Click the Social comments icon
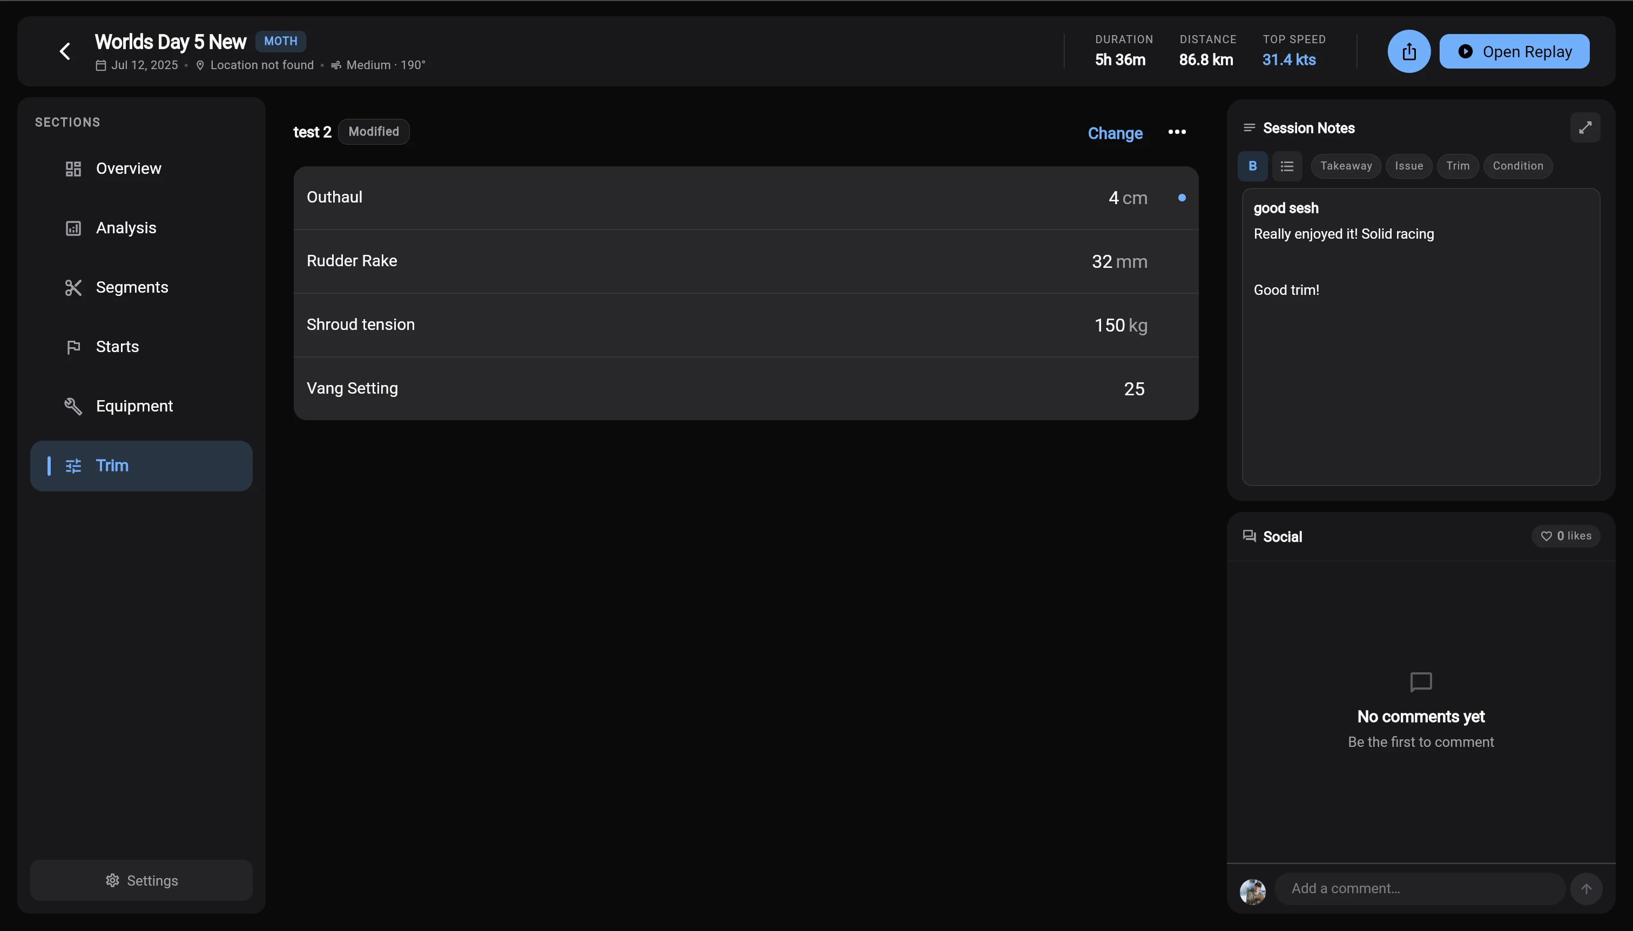The height and width of the screenshot is (931, 1633). tap(1249, 536)
